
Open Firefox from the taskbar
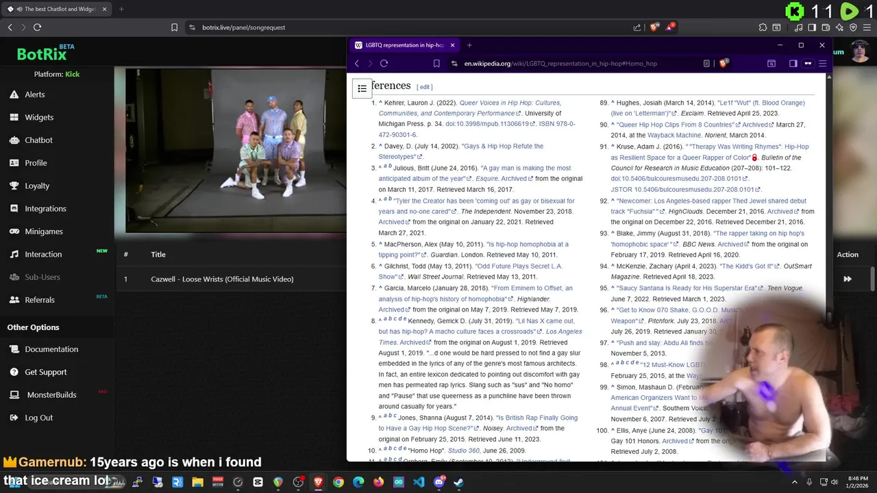[x=378, y=482]
